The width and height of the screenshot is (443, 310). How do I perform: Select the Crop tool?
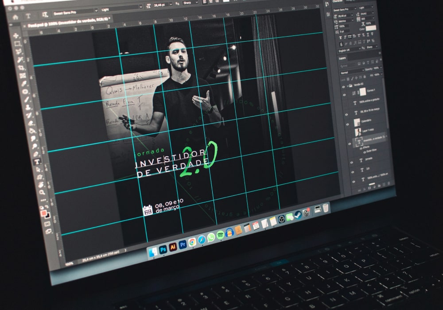[21, 68]
